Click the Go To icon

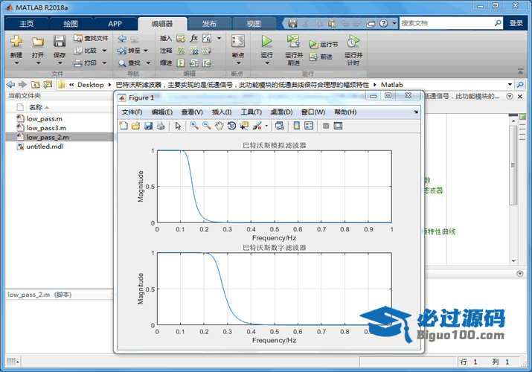point(122,51)
